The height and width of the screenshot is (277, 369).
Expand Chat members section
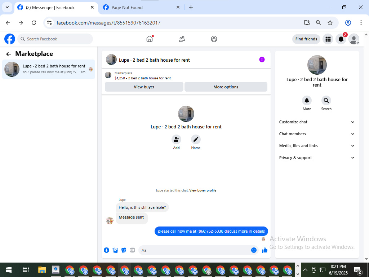[x=317, y=134]
